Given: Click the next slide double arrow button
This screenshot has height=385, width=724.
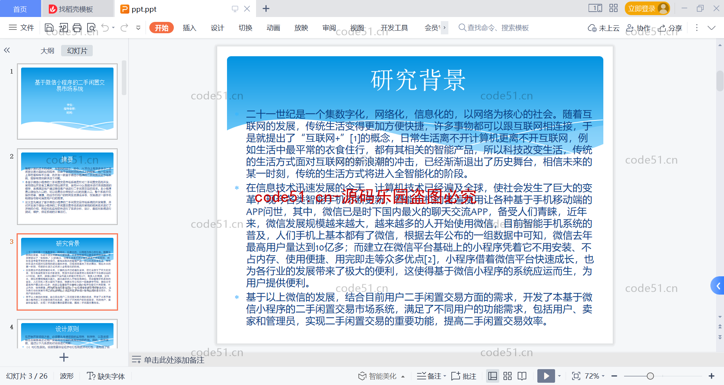Looking at the screenshot, I should [x=720, y=337].
